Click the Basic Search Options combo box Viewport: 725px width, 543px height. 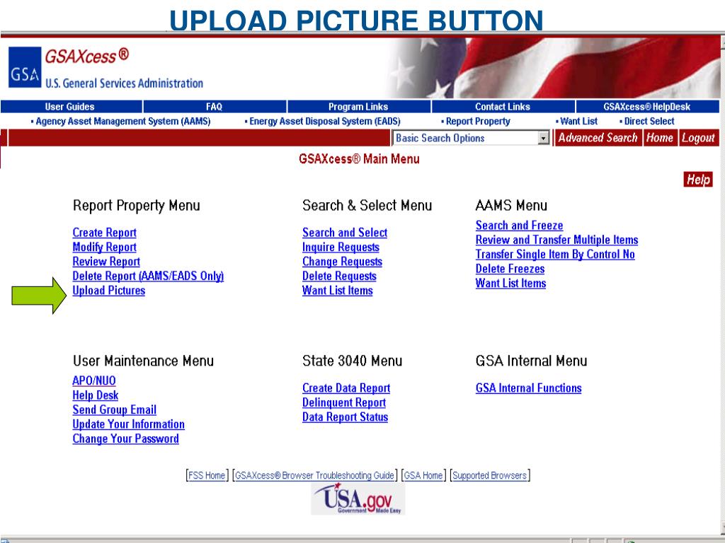click(x=471, y=138)
